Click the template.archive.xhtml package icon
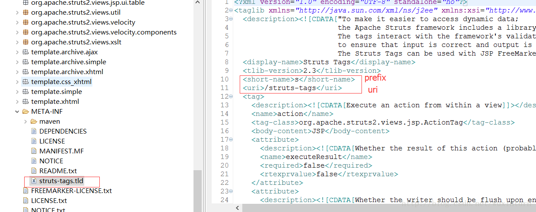 click(25, 72)
